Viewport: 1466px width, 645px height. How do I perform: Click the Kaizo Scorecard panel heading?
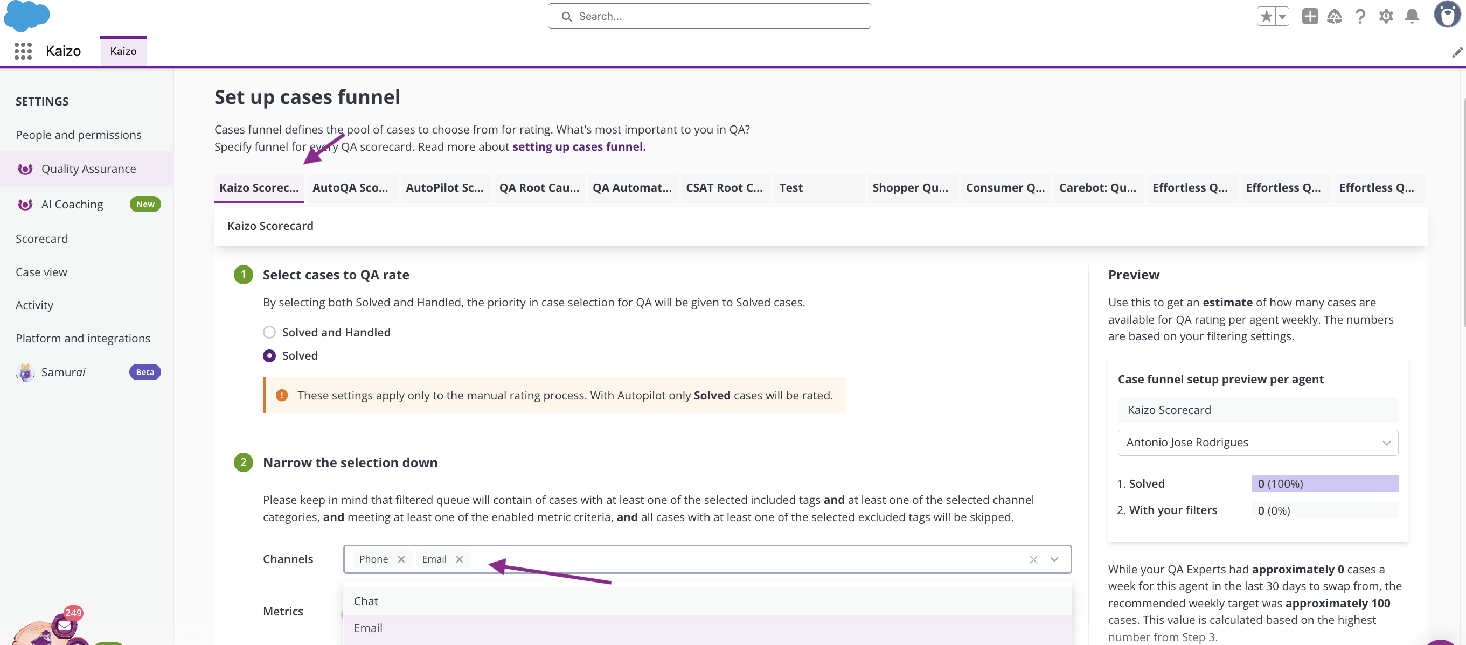tap(270, 226)
